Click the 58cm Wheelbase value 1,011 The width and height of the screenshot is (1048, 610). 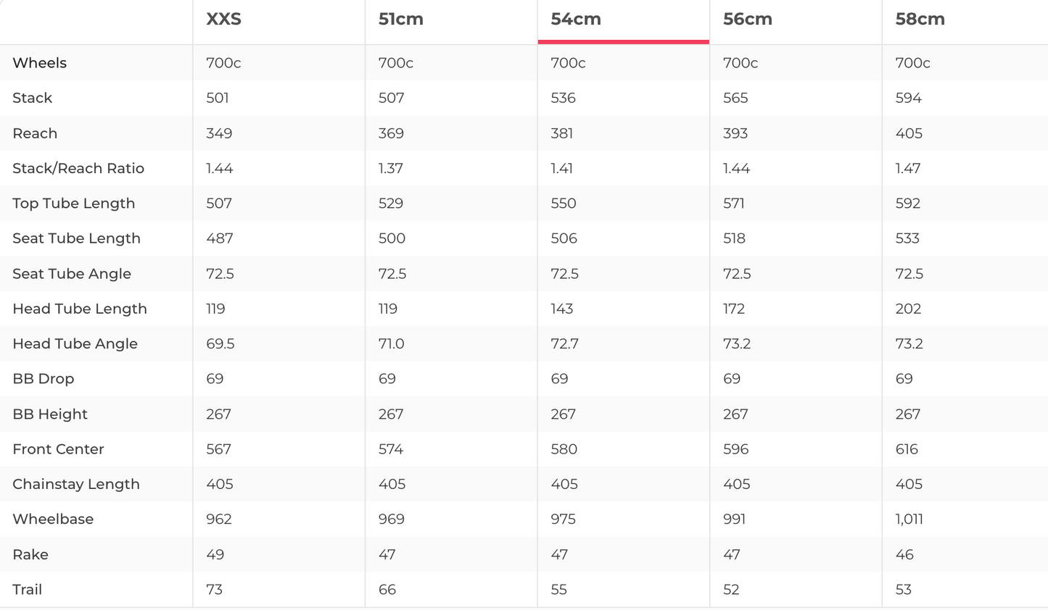tap(909, 519)
